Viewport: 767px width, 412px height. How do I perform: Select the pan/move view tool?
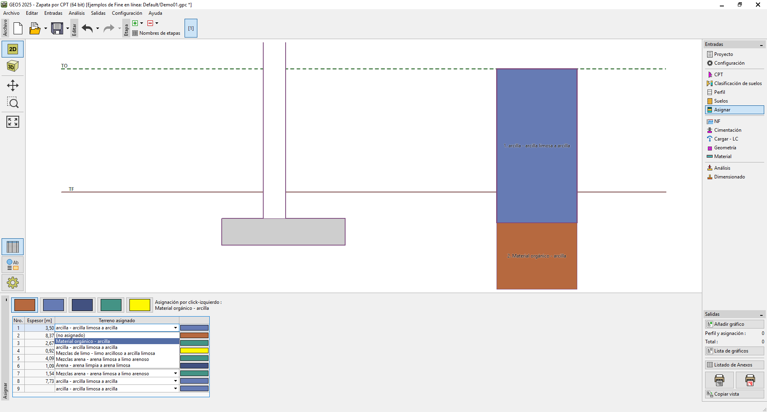pos(13,85)
